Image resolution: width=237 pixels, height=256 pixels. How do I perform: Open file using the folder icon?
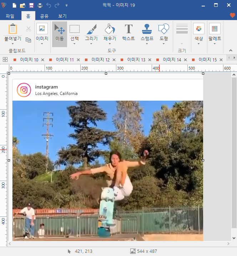[23, 5]
